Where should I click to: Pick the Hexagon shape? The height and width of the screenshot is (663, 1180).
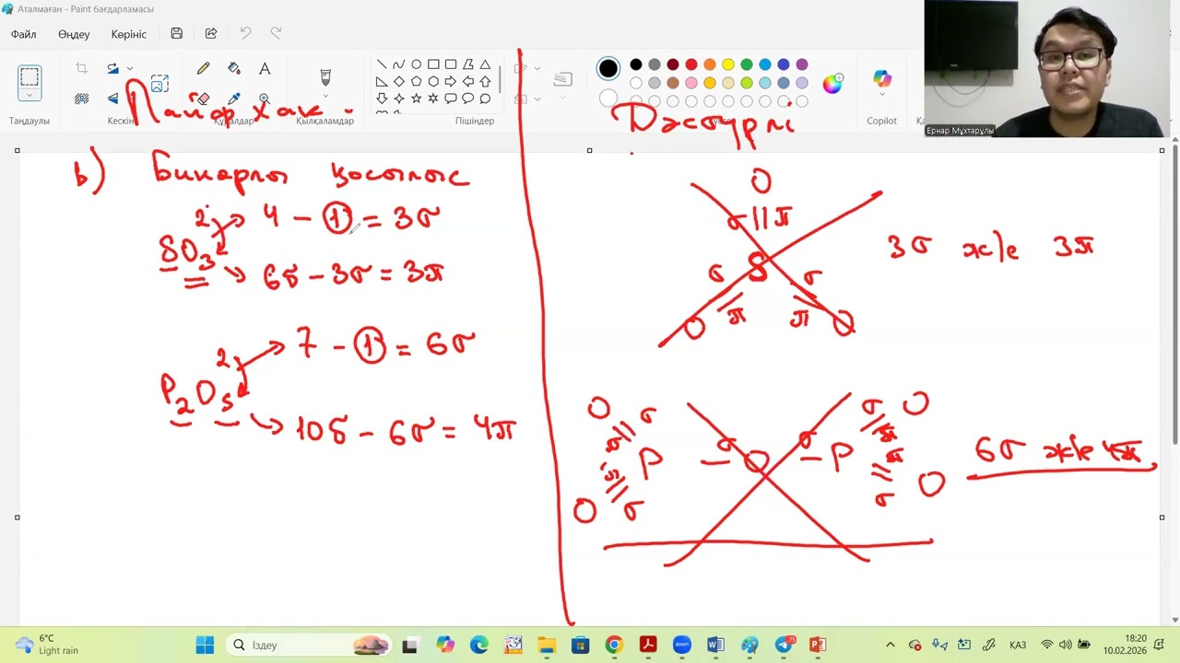point(433,82)
